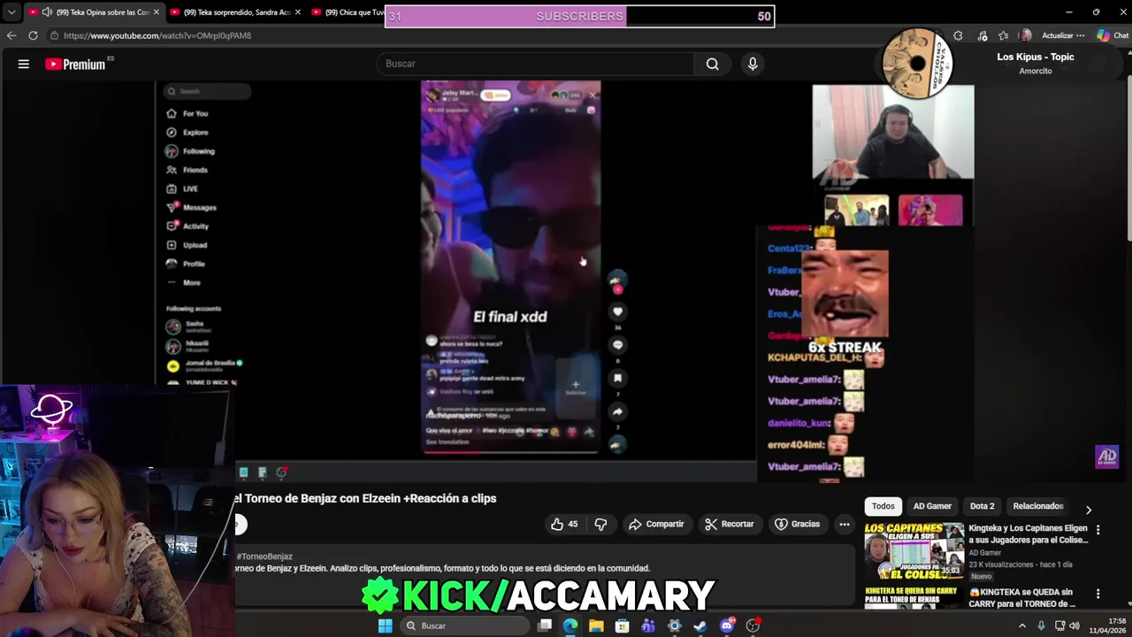1132x637 pixels.
Task: Click the Actualizar browser update button
Action: click(x=1063, y=35)
